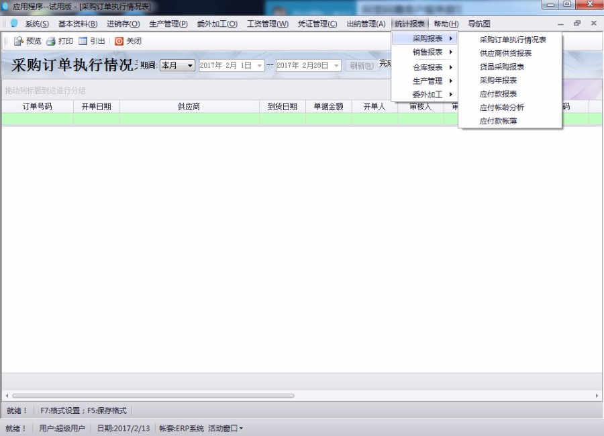
Task: Click the 开单日期 column header
Action: 96,106
